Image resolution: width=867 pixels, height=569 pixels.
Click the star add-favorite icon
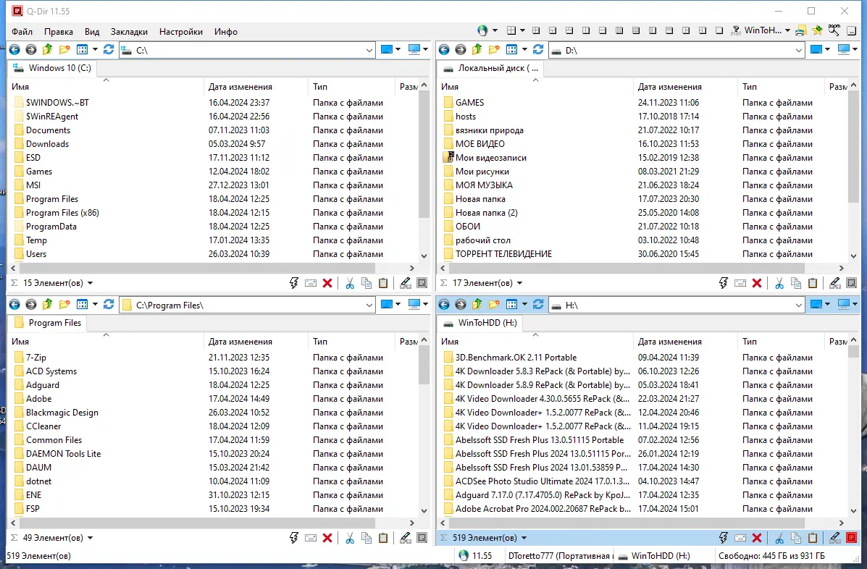click(817, 31)
